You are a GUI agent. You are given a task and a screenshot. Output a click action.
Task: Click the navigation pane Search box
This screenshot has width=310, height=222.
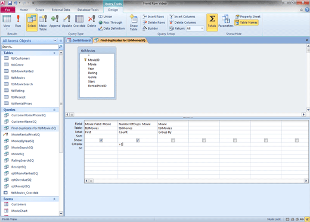click(30, 47)
